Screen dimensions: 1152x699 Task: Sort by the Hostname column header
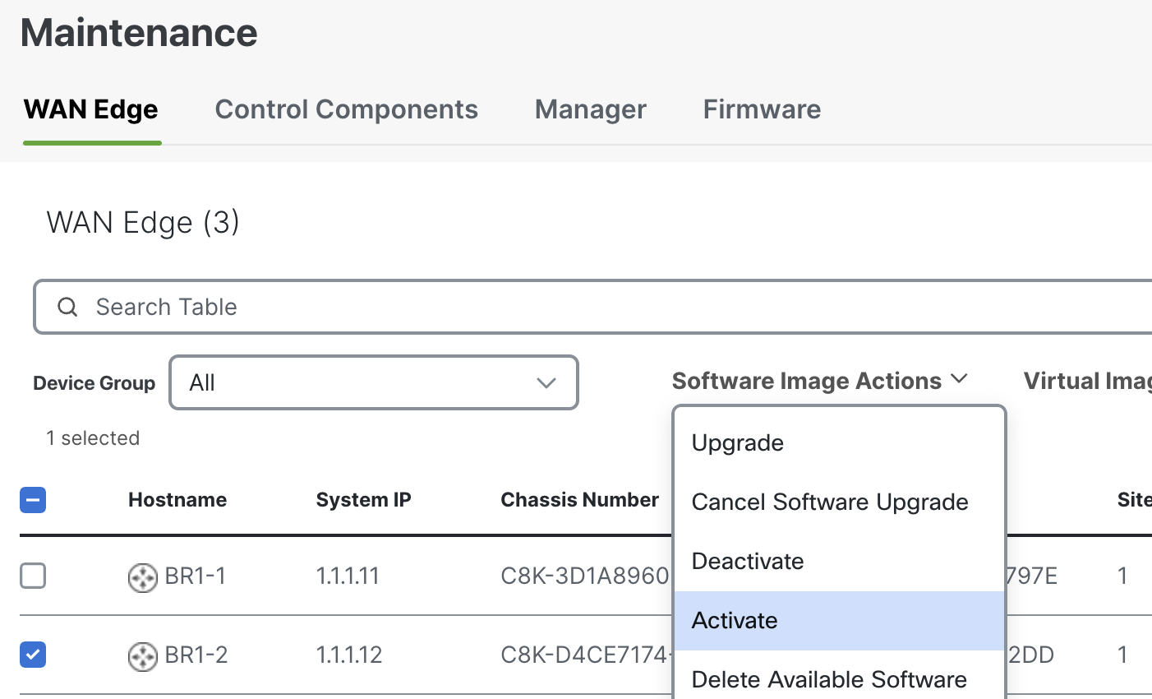click(177, 500)
